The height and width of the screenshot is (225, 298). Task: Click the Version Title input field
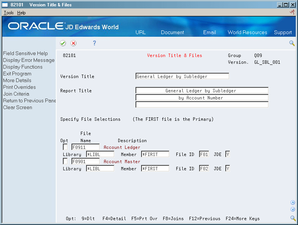(x=182, y=76)
